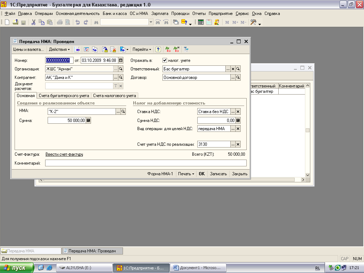
Task: Click the Paste clipboard icon
Action: tap(50, 22)
